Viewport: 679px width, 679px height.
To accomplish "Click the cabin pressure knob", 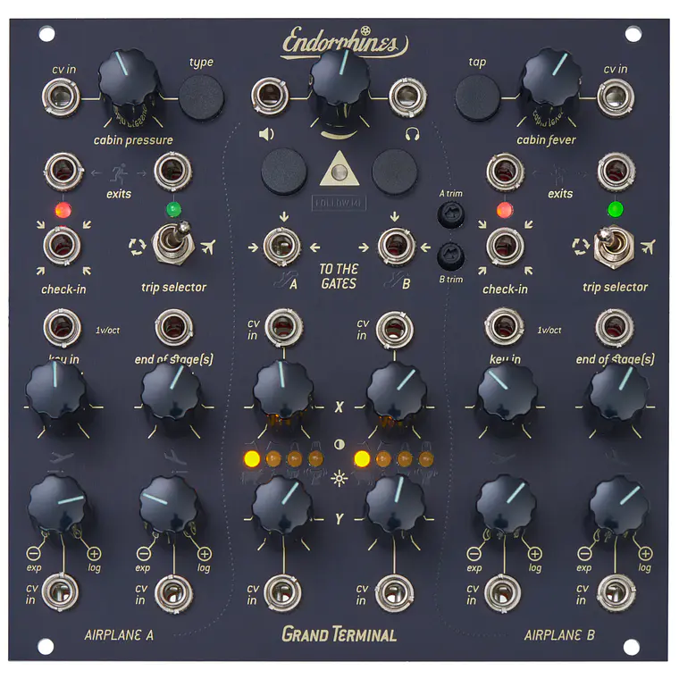I will coord(129,81).
